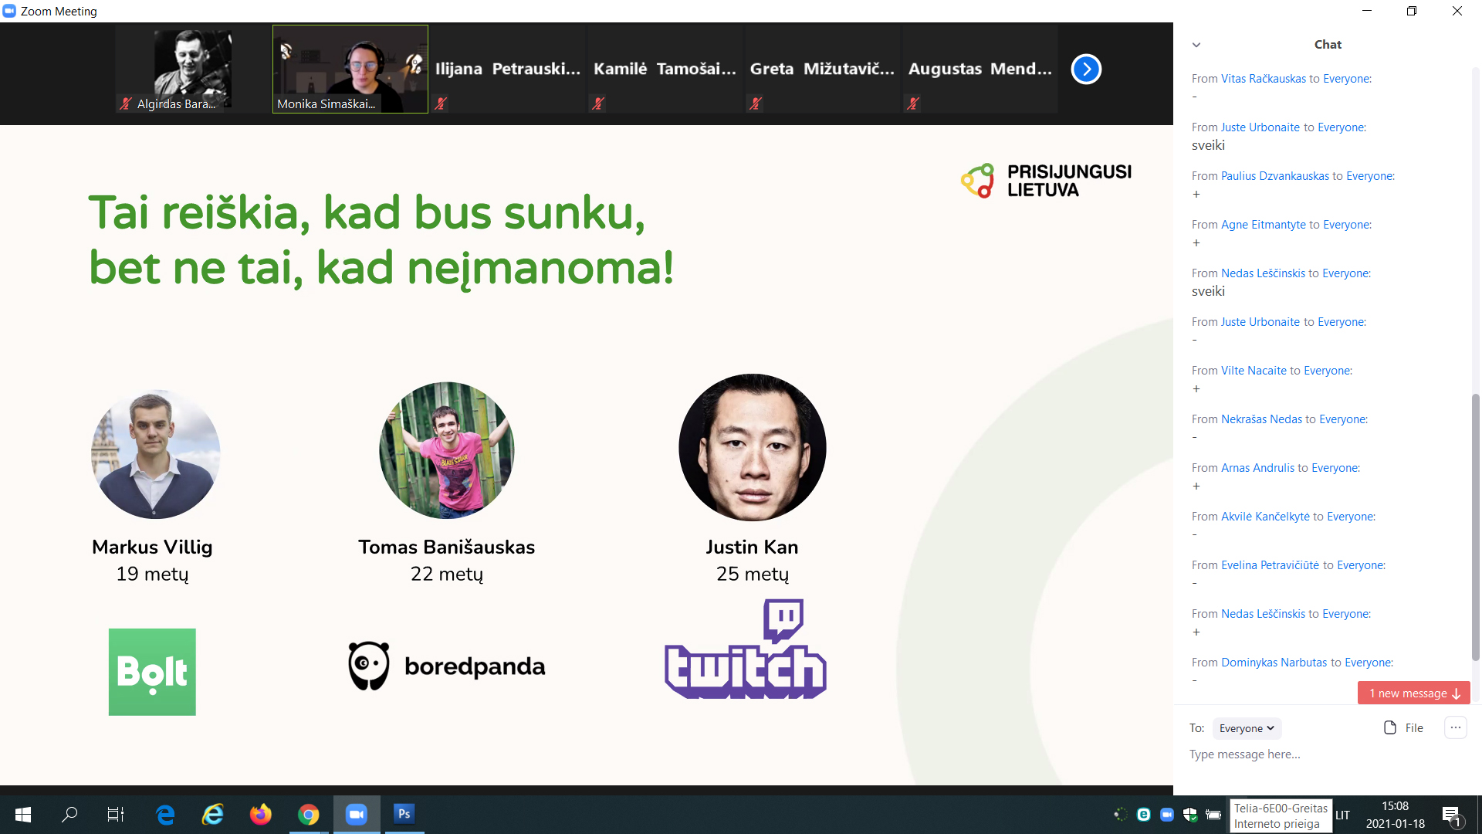Viewport: 1482px width, 834px height.
Task: Click sender name Agne Eitmantyte in chat
Action: [x=1264, y=225]
